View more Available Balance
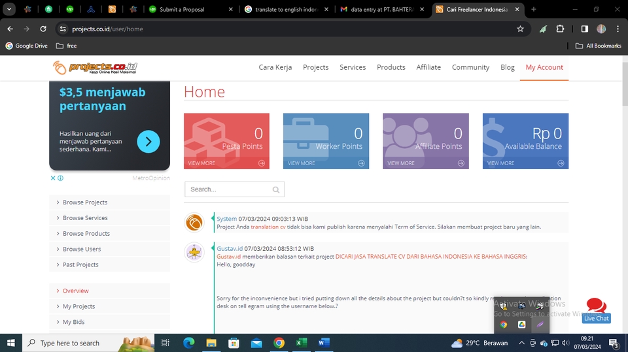 point(525,163)
